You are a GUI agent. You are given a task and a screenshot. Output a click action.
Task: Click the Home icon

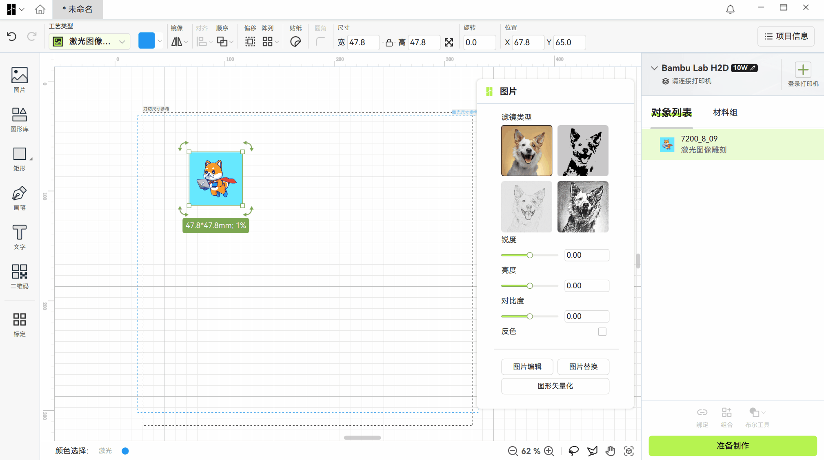click(40, 9)
